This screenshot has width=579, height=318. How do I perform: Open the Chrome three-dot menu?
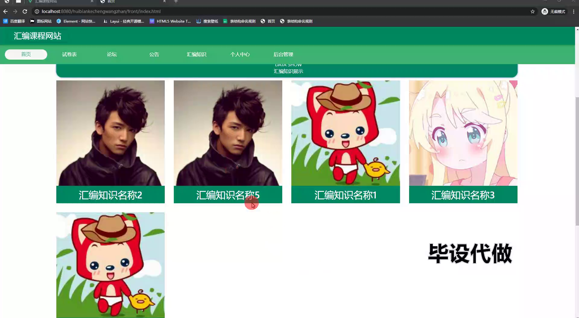click(x=574, y=11)
